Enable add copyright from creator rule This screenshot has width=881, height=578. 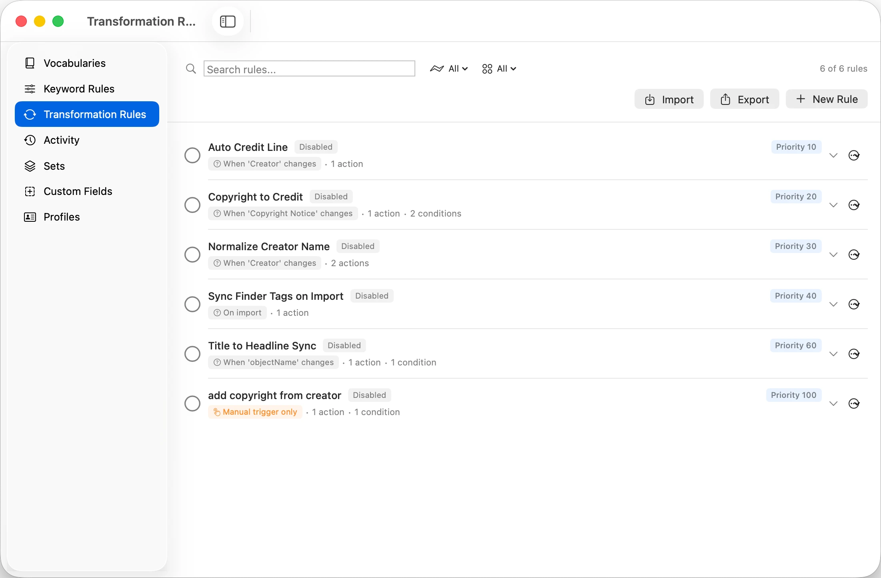click(192, 403)
